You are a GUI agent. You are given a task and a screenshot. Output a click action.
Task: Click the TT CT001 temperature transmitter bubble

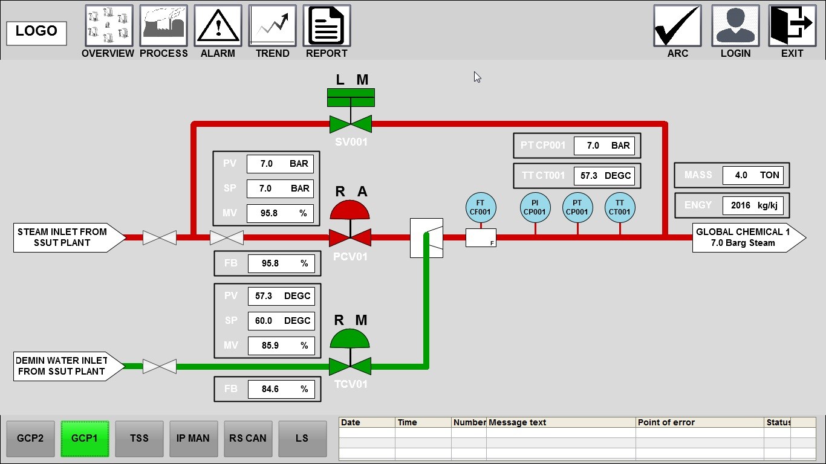(620, 208)
